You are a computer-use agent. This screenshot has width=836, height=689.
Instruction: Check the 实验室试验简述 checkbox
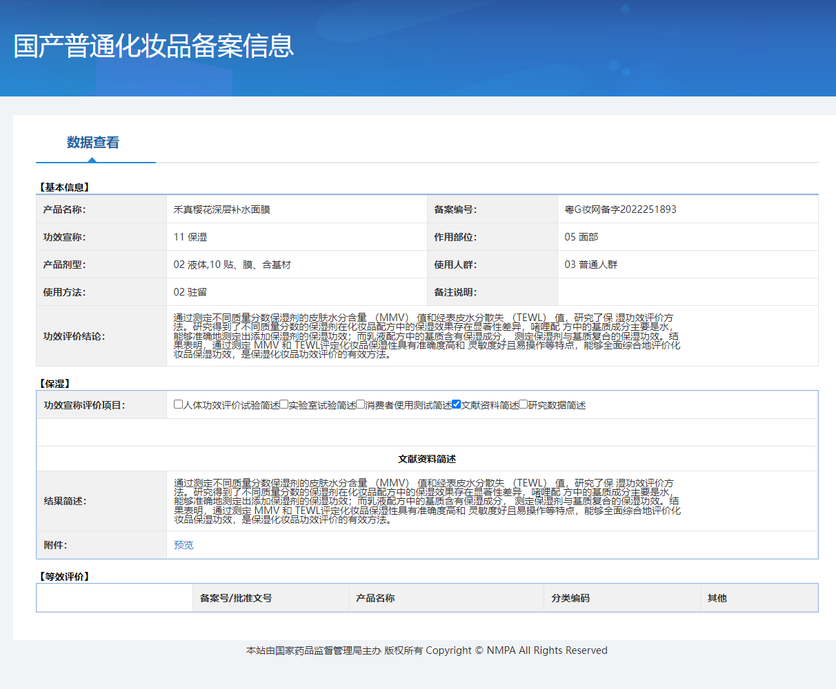[x=284, y=404]
